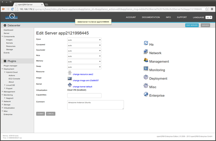Viewport: 216px width, 141px height.
Task: Click the Cancel button
Action: [50, 113]
